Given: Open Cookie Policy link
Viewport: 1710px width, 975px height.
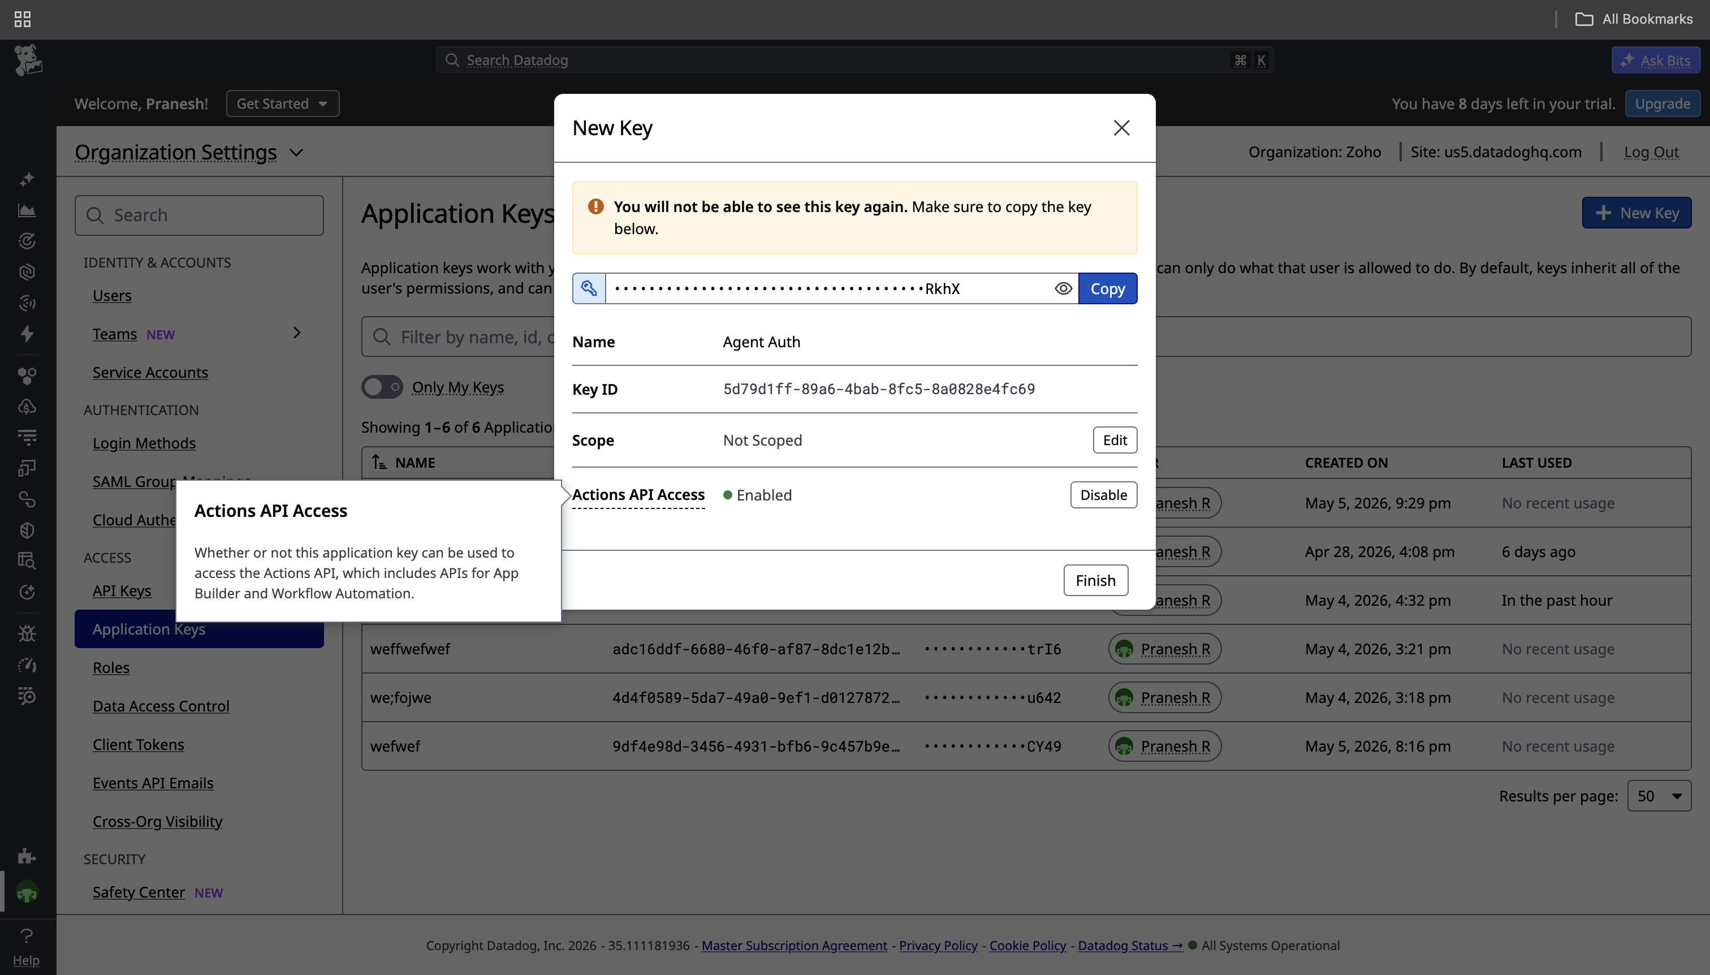Looking at the screenshot, I should point(1027,946).
